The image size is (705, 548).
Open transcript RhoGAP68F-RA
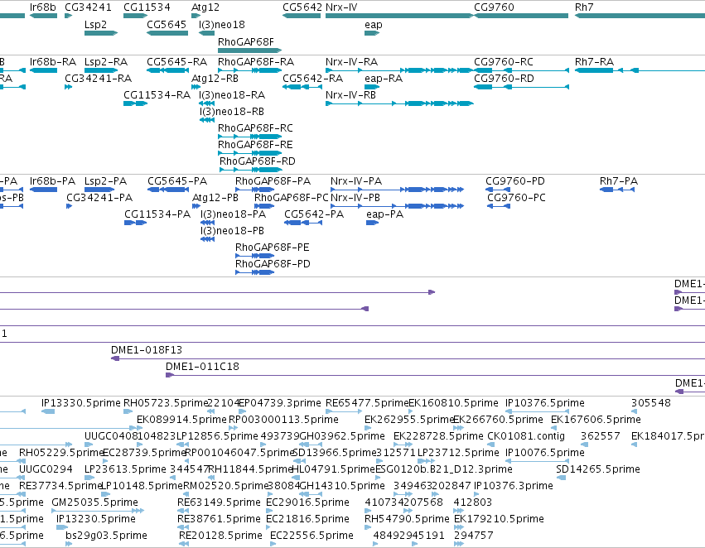[256, 61]
